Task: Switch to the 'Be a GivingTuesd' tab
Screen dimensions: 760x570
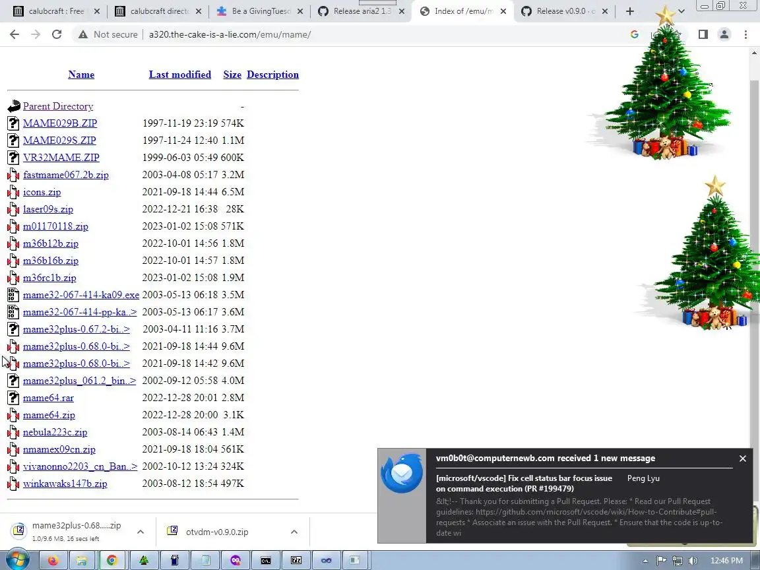Action: point(260,11)
